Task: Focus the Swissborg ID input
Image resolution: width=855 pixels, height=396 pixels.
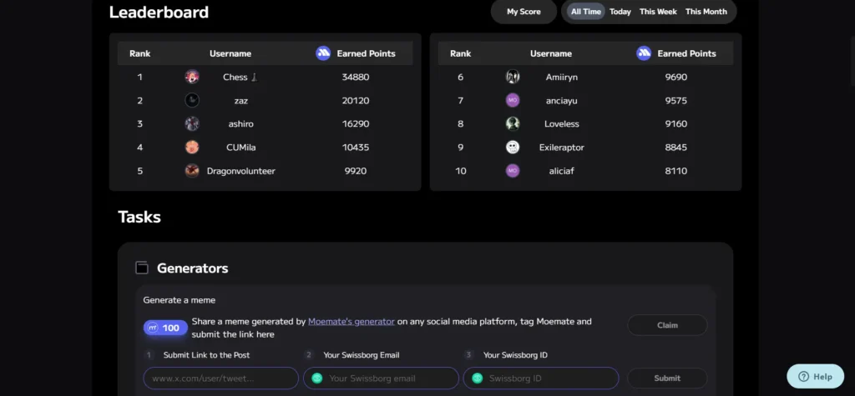Action: click(x=541, y=378)
